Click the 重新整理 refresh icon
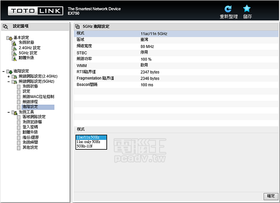The image size is (280, 203). 228,8
